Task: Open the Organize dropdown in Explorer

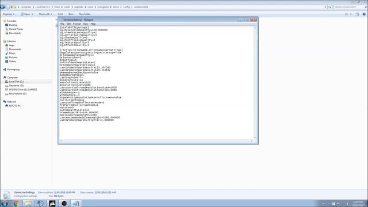Action: 9,14
